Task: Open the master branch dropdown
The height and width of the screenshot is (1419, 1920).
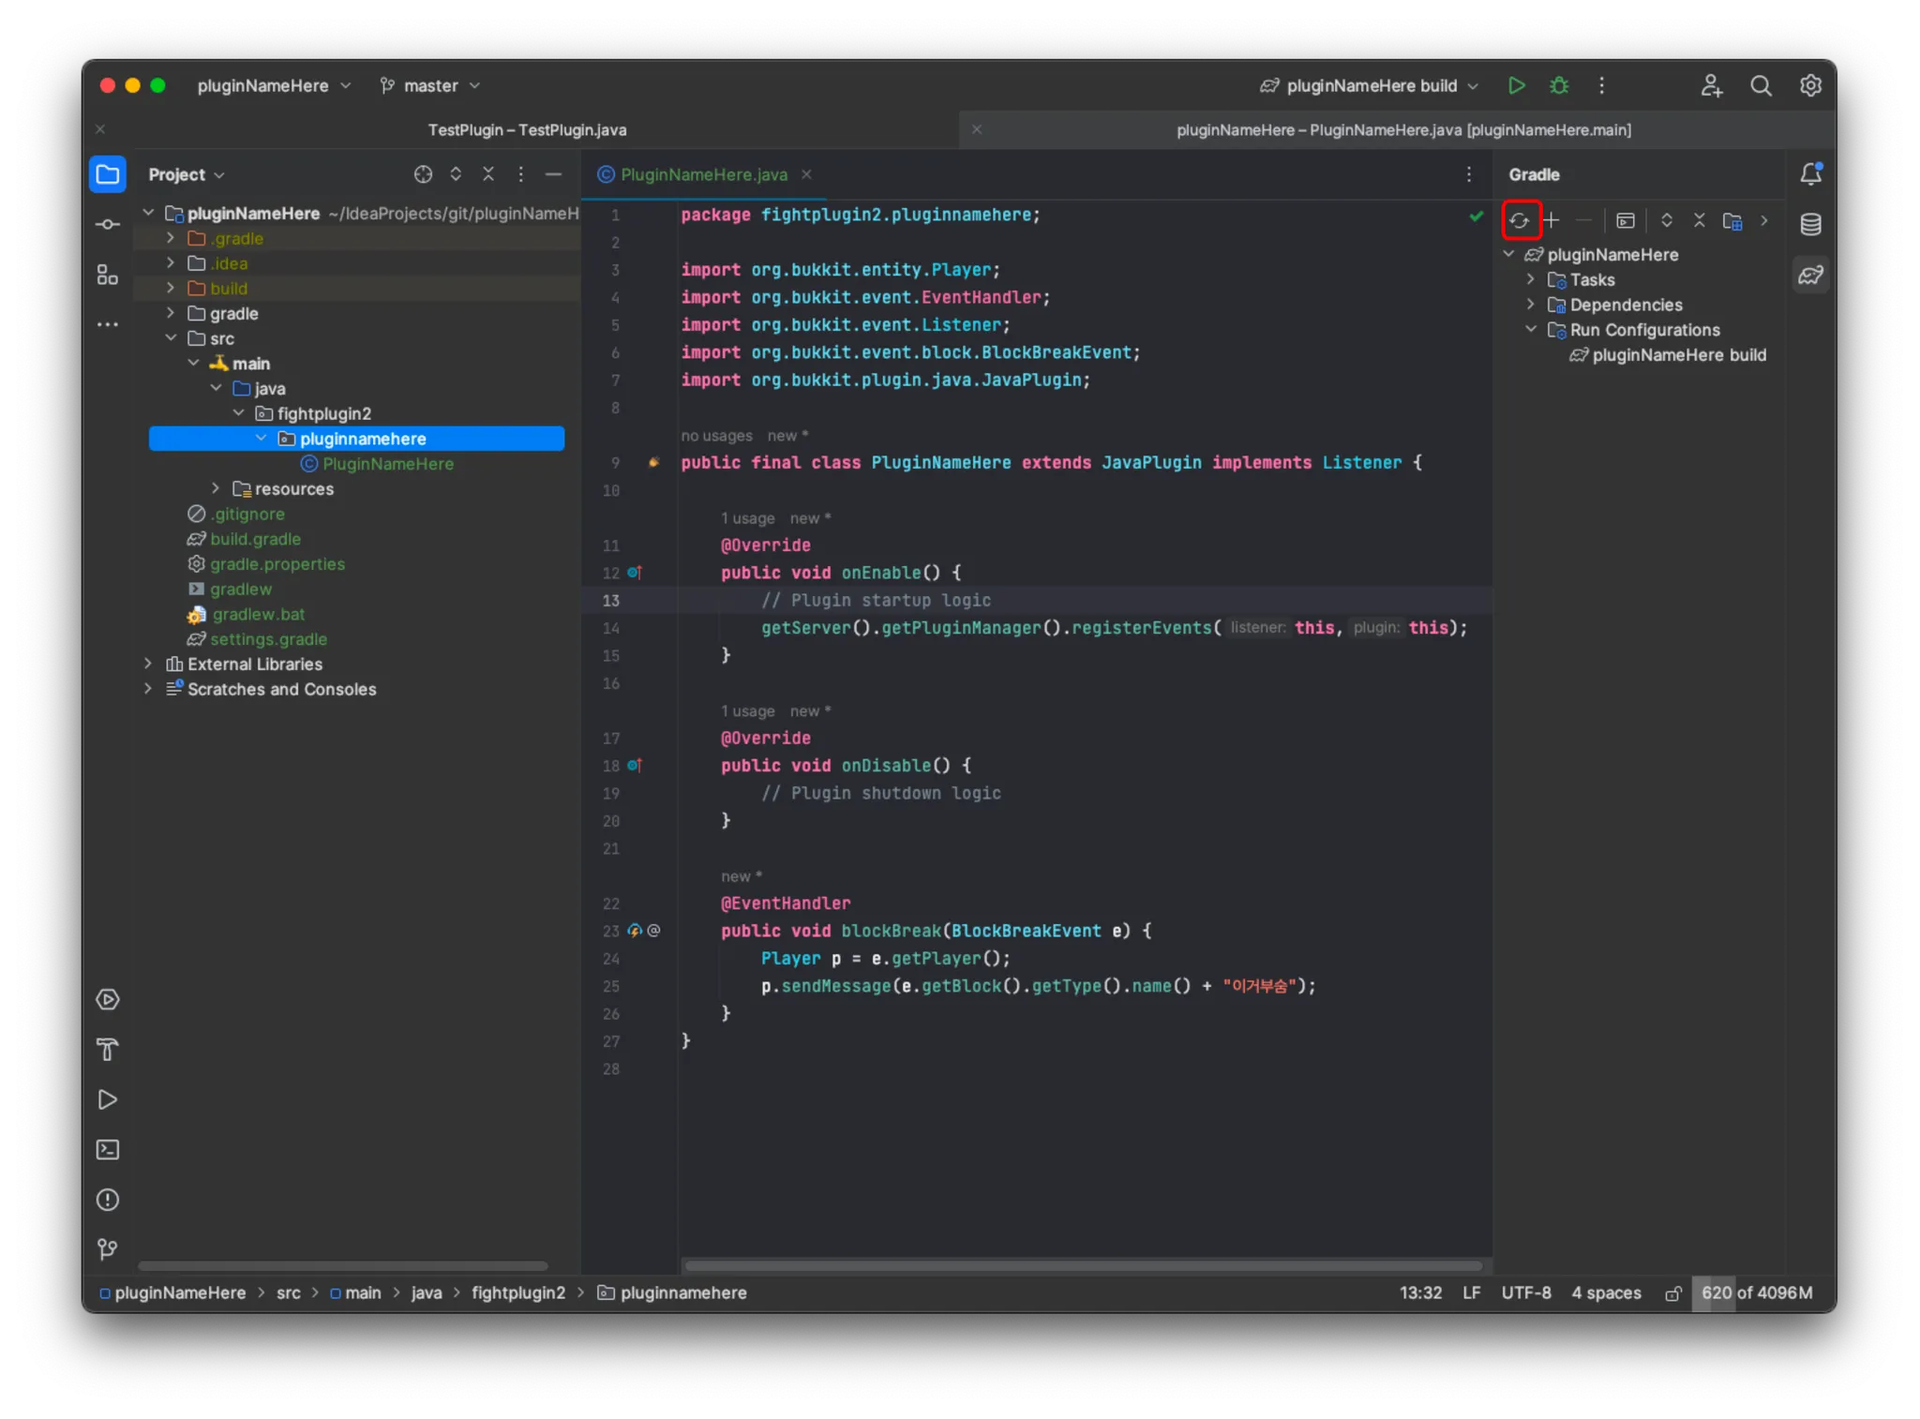Action: coord(430,85)
